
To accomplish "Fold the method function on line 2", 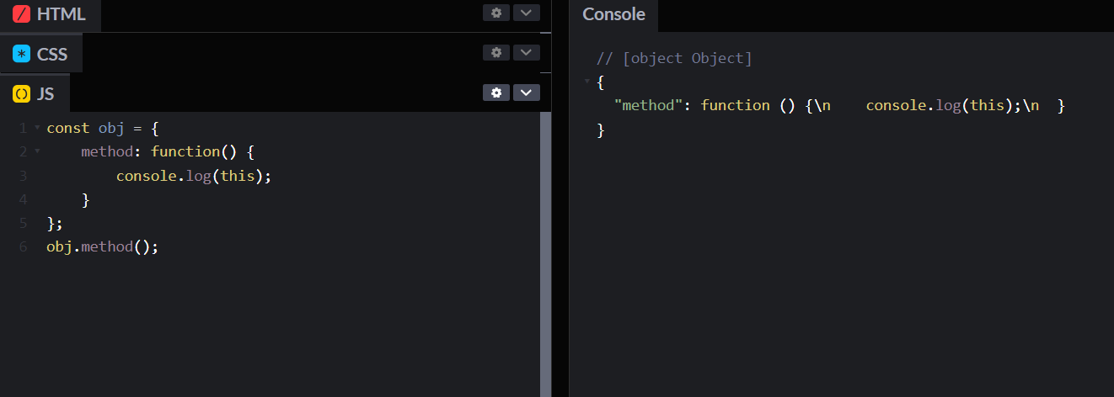I will 37,151.
